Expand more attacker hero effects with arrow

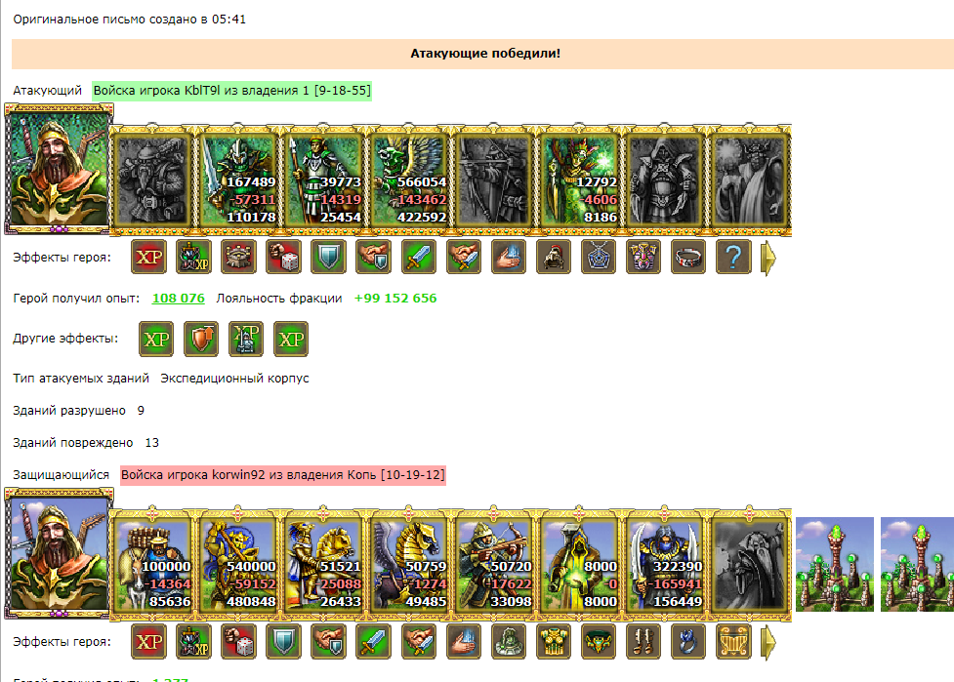click(x=768, y=258)
